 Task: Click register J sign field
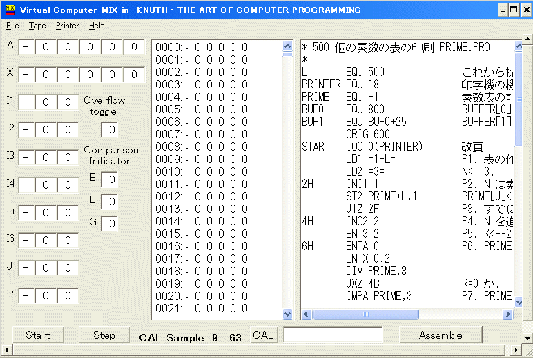[x=26, y=268]
